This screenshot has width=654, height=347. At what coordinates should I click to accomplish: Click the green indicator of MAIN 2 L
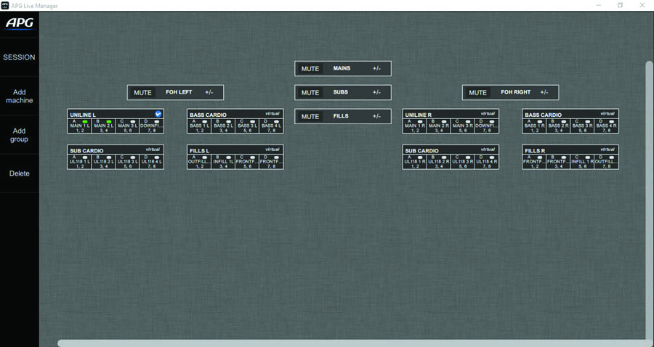[x=109, y=122]
